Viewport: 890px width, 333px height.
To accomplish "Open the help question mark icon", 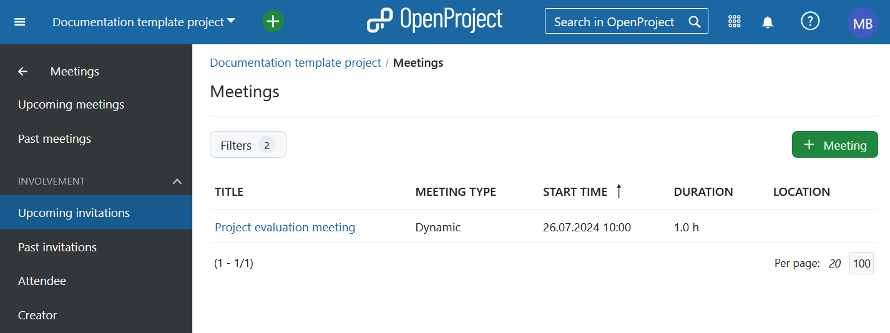I will tap(809, 21).
